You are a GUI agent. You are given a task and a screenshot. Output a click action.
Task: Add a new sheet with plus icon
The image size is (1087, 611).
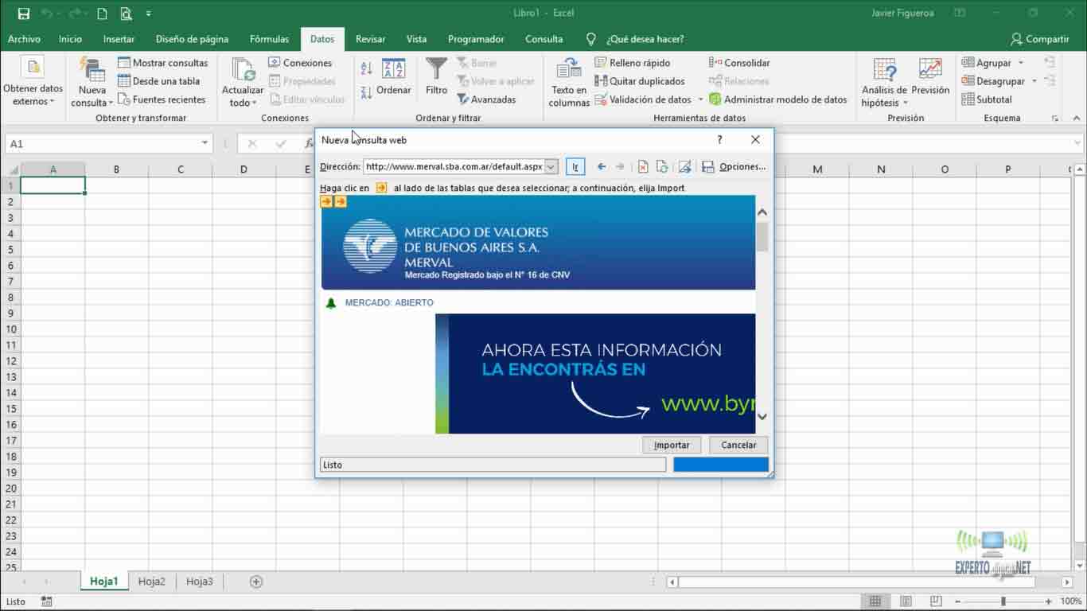pos(256,582)
